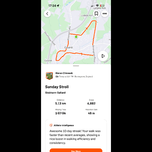
Task: Open Kieran Chinnock's profile picture
Action: [x=49, y=76]
